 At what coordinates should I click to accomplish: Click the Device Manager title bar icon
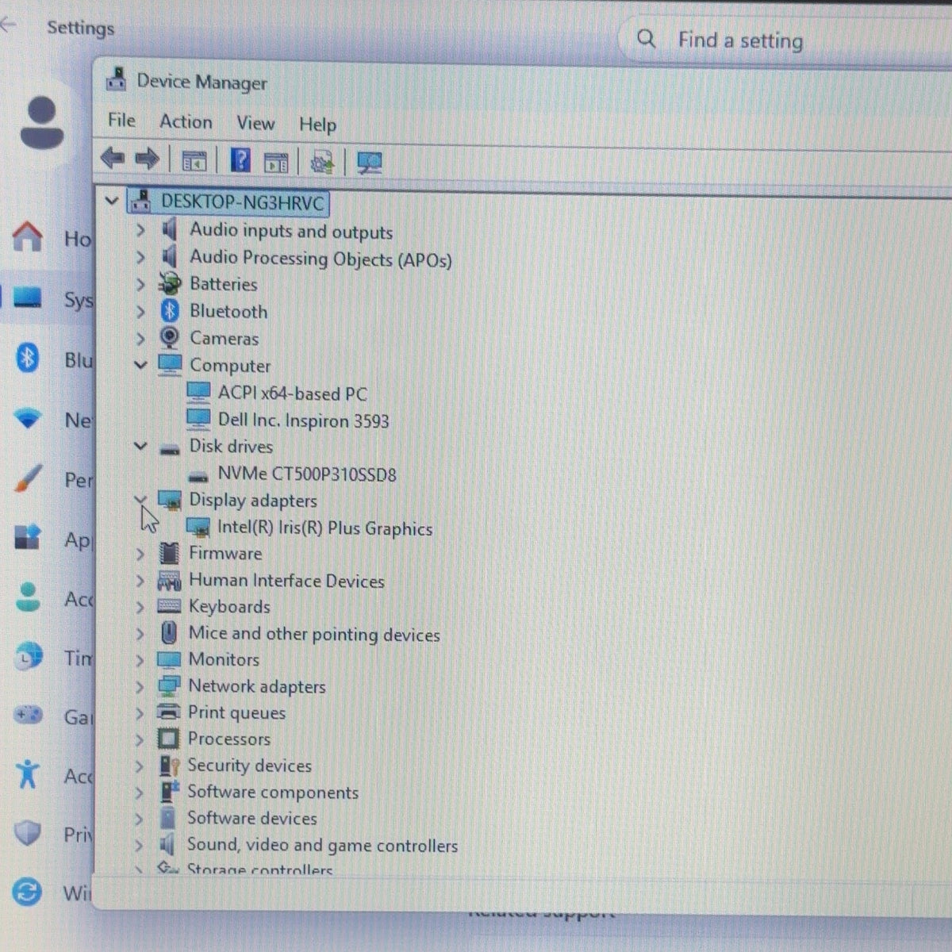pyautogui.click(x=117, y=79)
